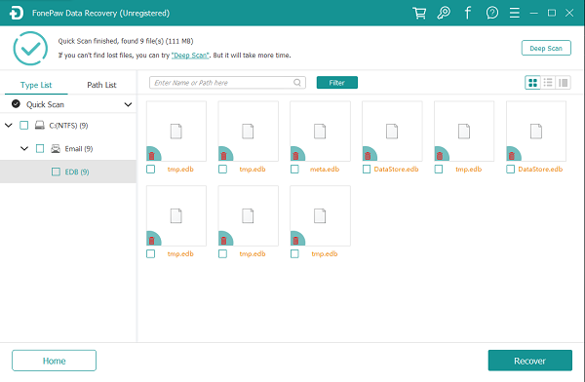Switch to list view icon

[548, 83]
